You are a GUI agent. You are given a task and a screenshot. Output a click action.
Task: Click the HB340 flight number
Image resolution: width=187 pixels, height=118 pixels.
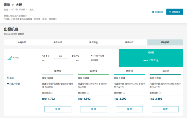coord(16,58)
